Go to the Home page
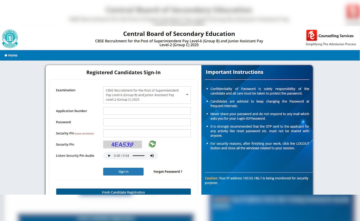 (11, 55)
